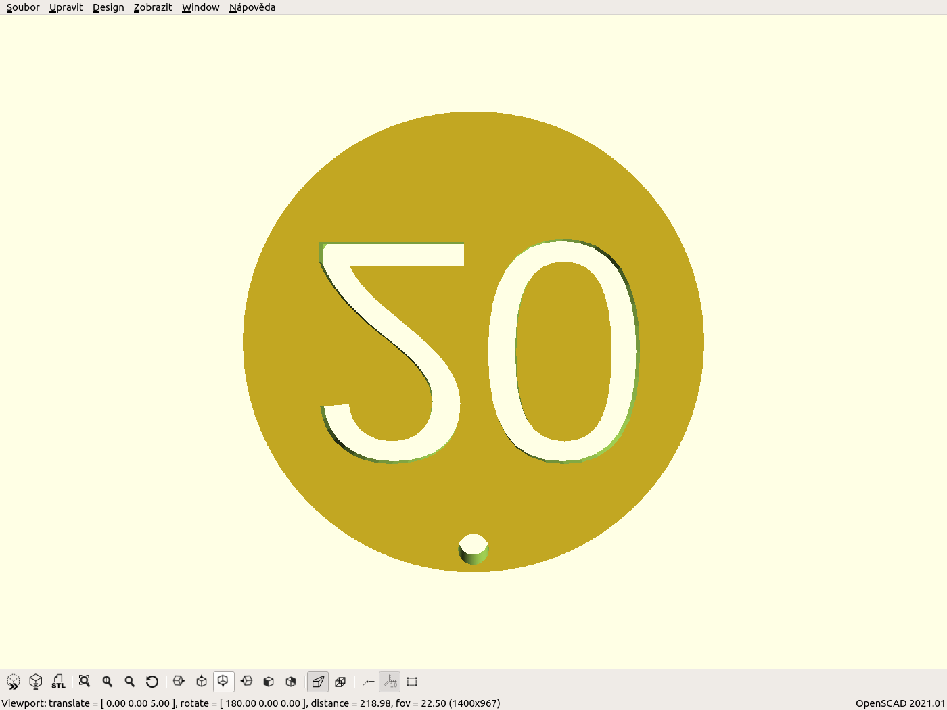
Task: Switch to the Right view
Action: click(179, 682)
